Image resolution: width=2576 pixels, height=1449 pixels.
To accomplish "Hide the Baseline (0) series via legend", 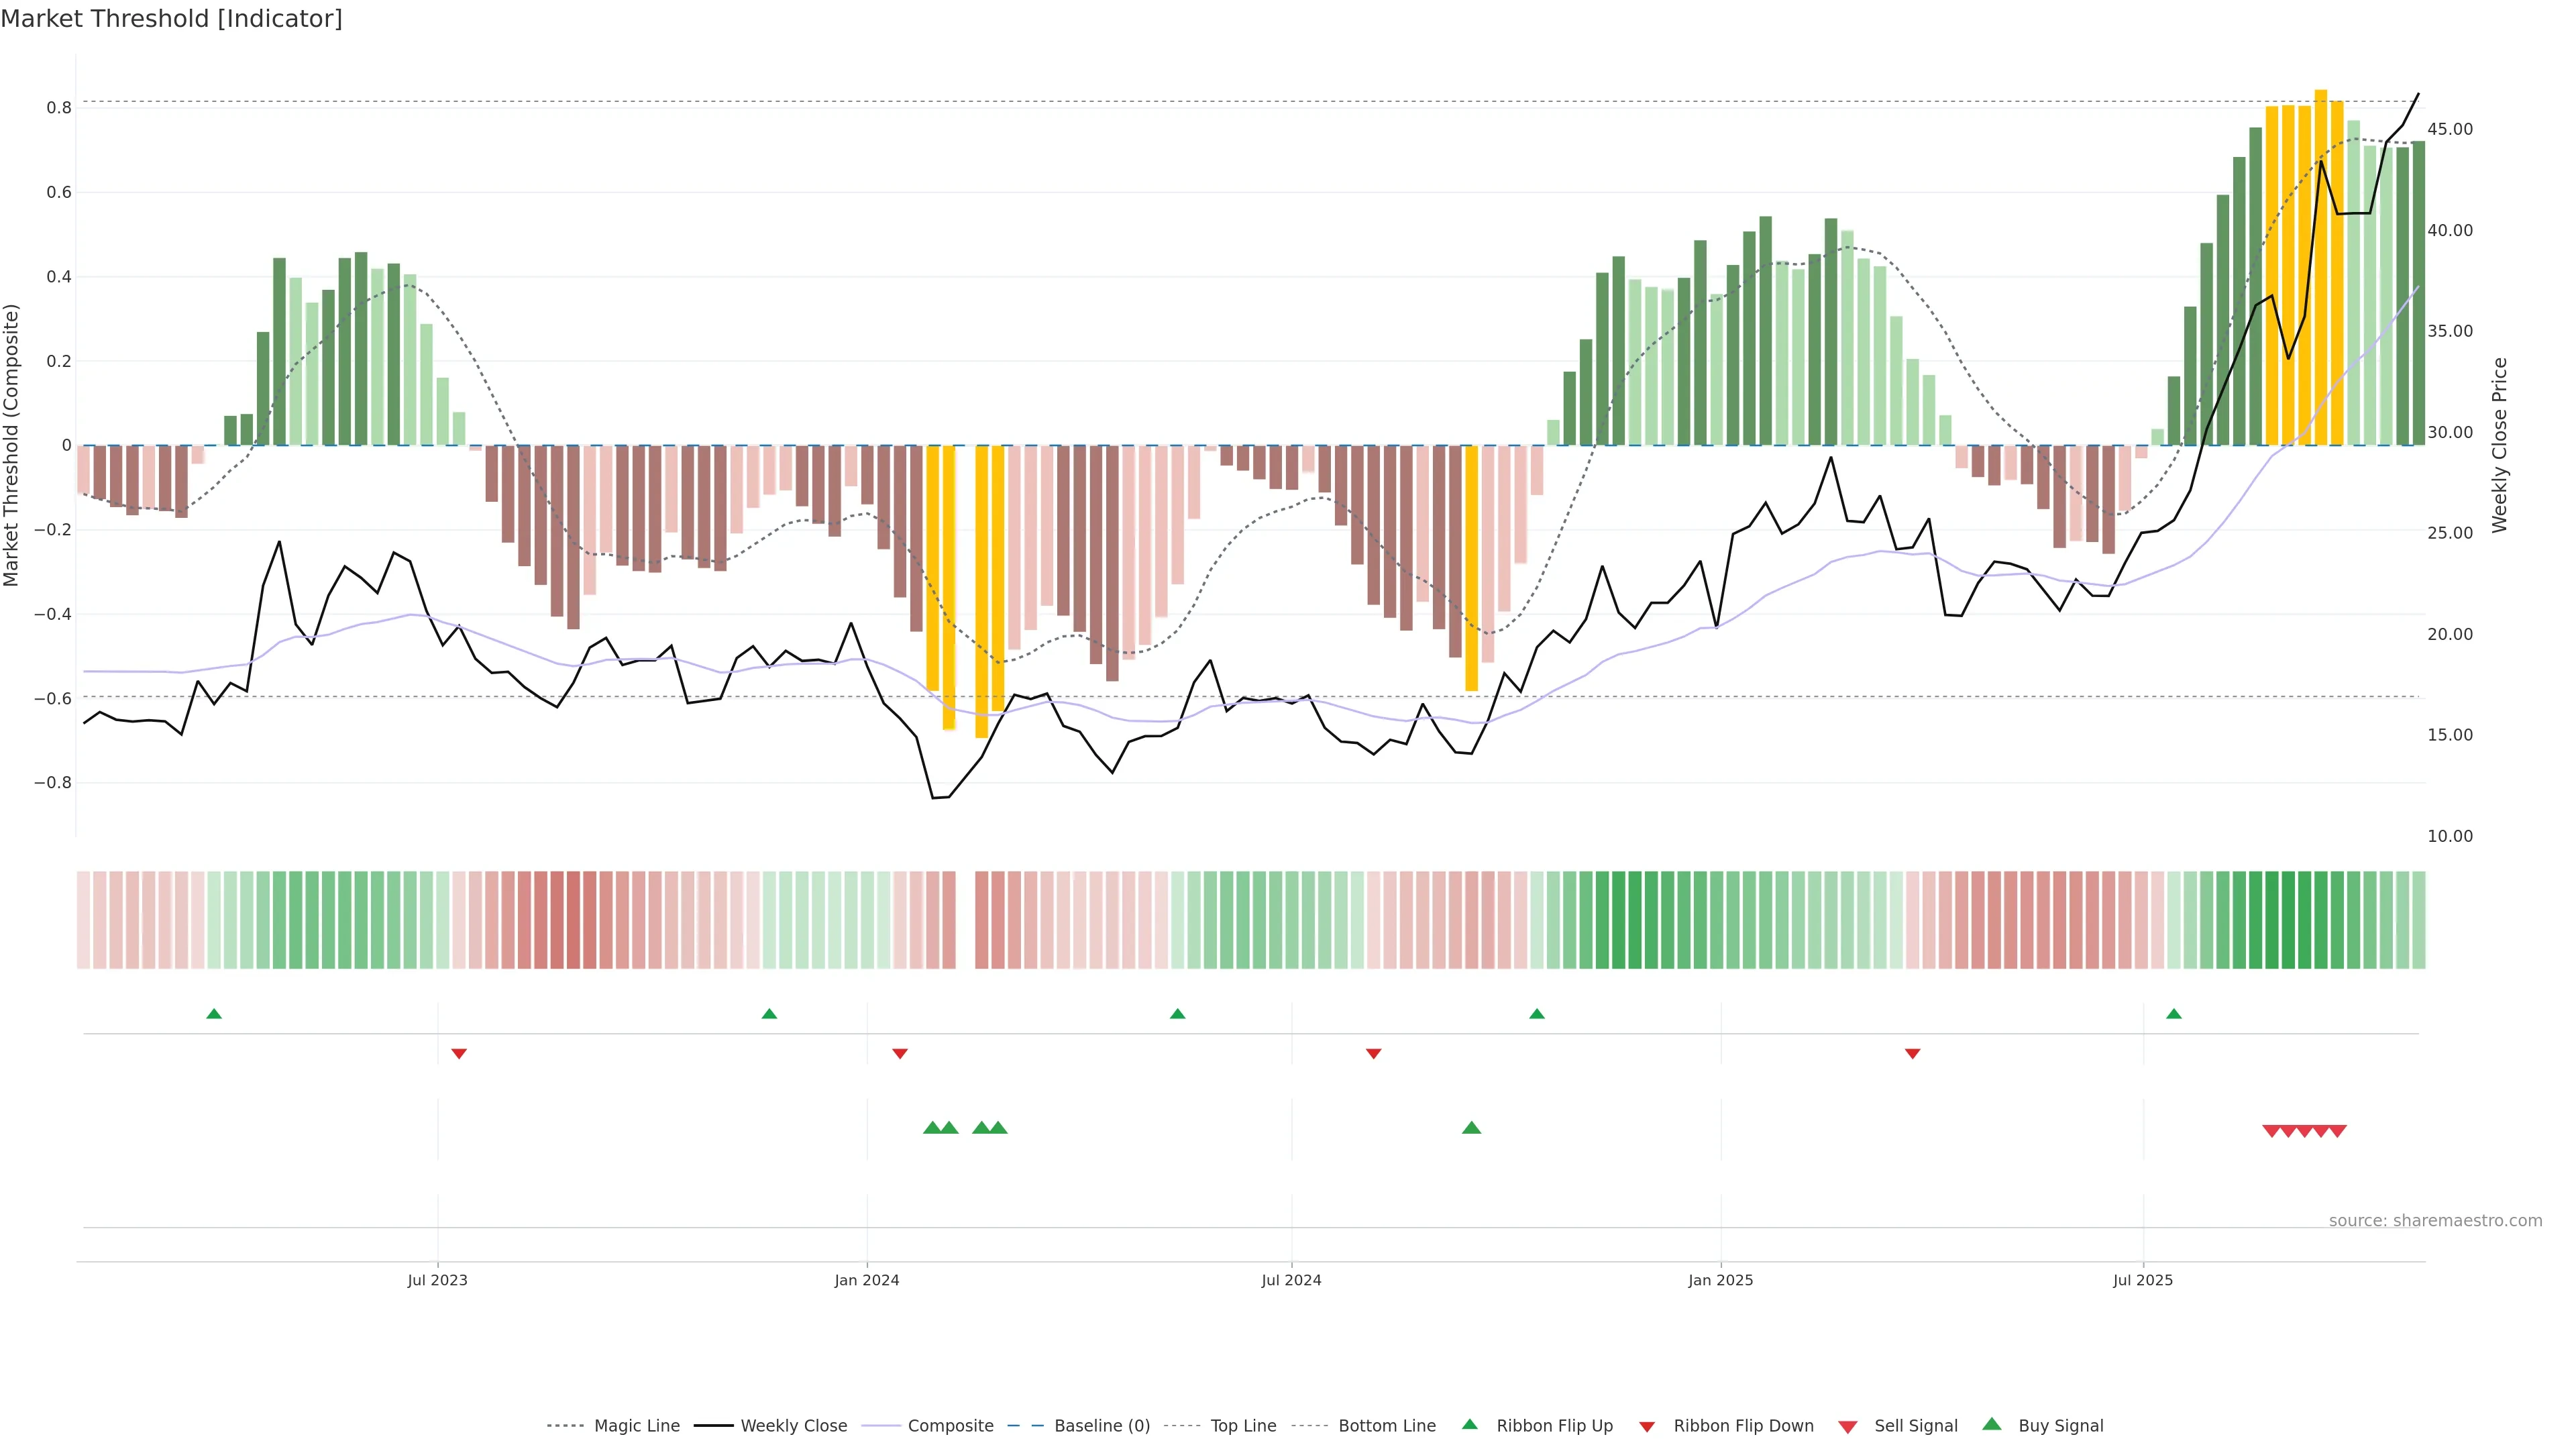I will [1101, 1425].
